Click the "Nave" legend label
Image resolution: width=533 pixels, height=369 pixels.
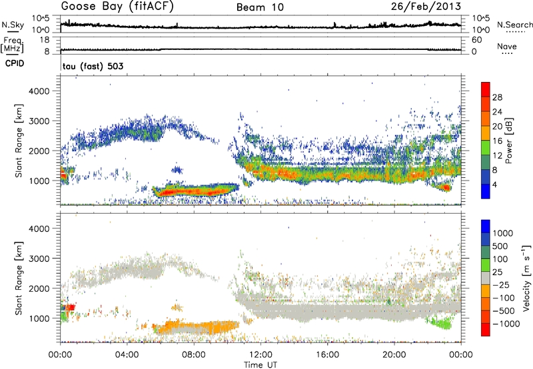coord(507,46)
